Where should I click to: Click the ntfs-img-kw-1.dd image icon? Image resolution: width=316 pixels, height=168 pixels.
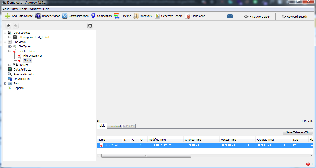15,37
